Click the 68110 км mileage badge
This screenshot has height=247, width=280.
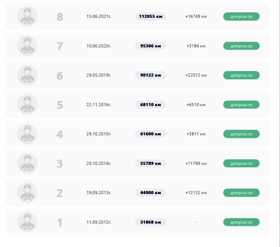(x=150, y=104)
